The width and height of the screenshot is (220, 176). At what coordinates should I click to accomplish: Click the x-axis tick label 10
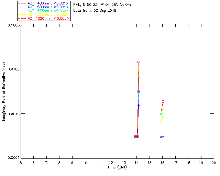click(85, 163)
